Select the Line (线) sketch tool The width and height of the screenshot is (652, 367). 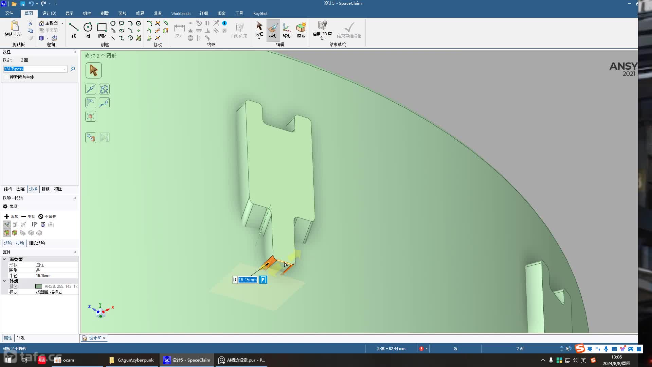74,30
